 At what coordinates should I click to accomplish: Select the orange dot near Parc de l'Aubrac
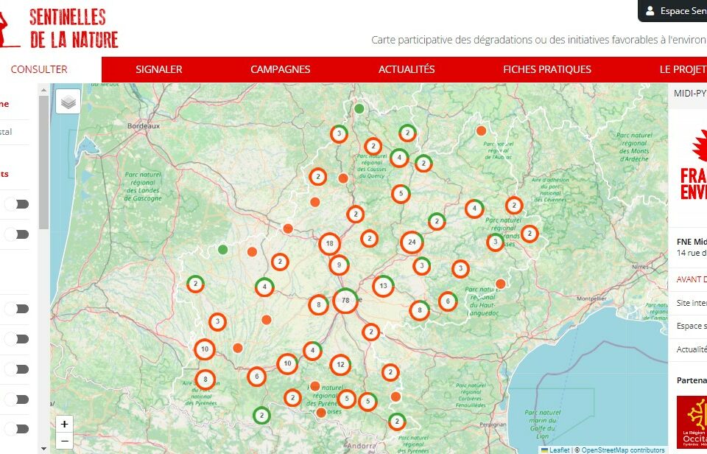click(x=481, y=131)
